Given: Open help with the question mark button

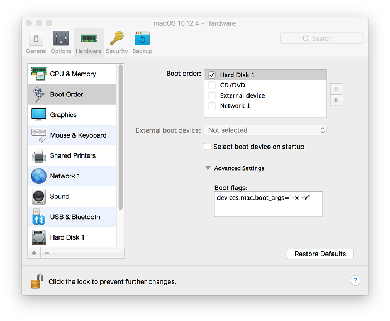Looking at the screenshot, I should tap(355, 281).
